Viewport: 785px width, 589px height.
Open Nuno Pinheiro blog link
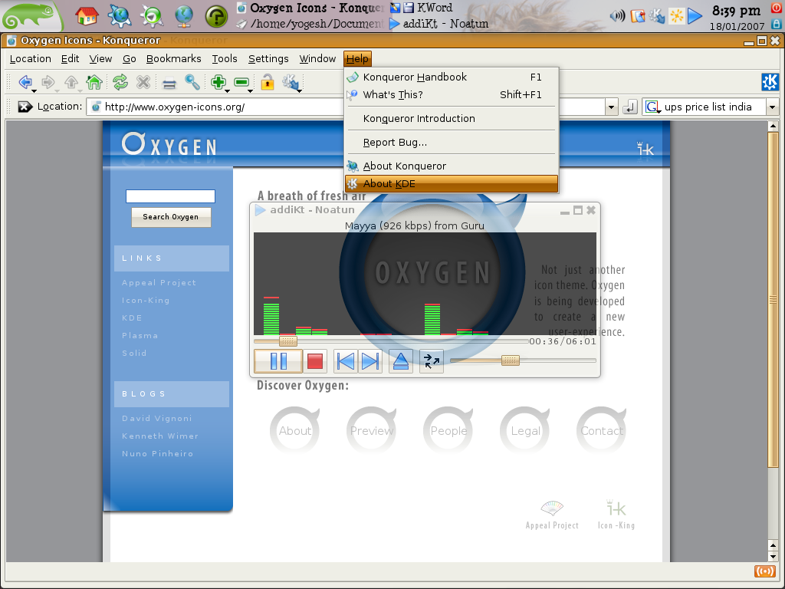point(157,453)
